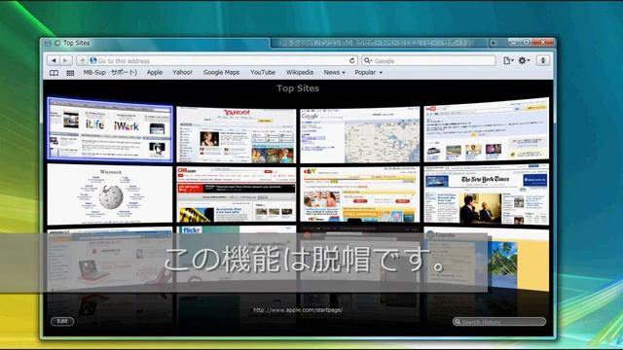The height and width of the screenshot is (350, 623).
Task: Open the Google Maps thumbnail
Action: tap(359, 134)
